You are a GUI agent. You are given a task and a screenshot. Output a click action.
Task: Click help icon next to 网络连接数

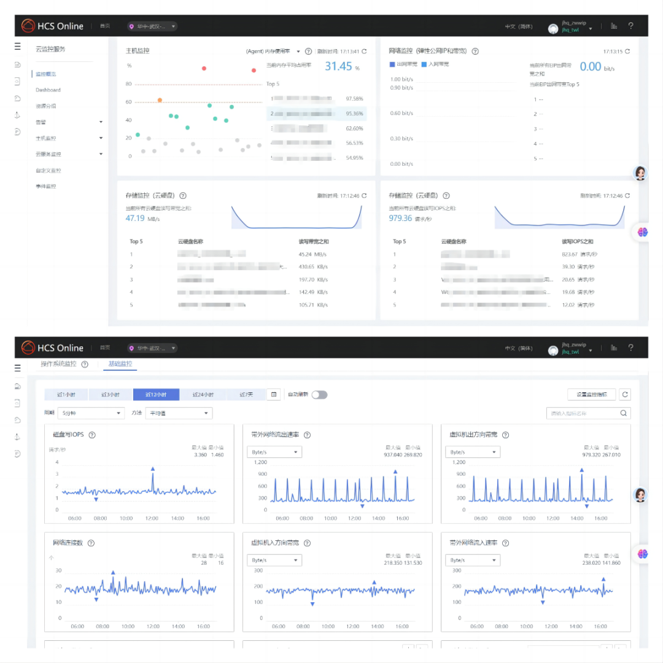(91, 543)
